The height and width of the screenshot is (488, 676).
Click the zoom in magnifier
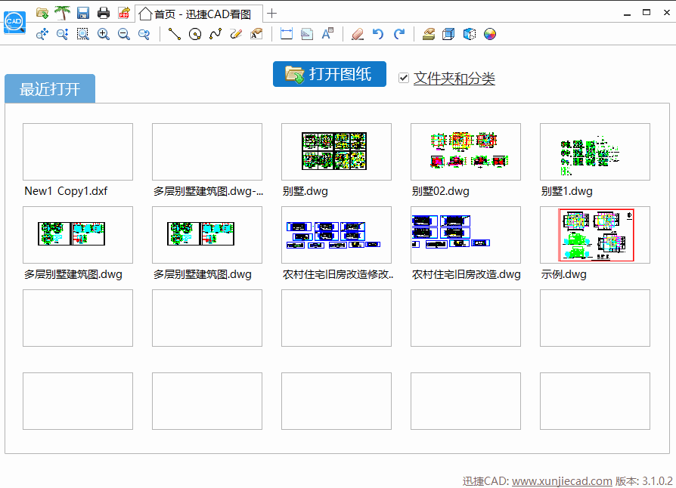click(x=103, y=34)
